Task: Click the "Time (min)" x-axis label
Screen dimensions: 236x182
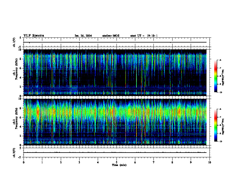Action: click(119, 165)
